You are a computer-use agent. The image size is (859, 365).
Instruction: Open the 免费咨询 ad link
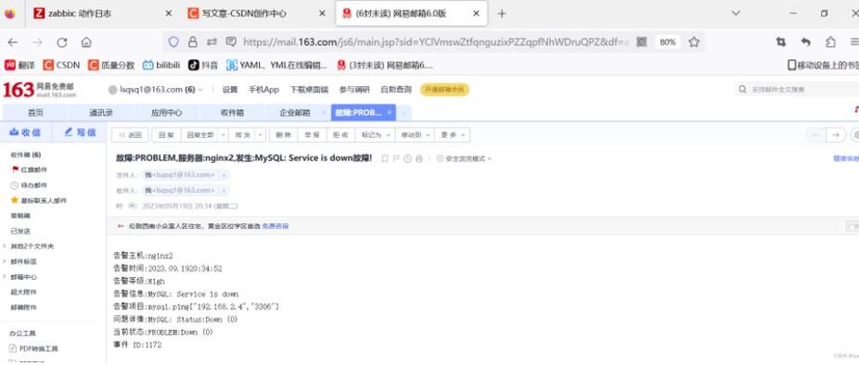275,226
